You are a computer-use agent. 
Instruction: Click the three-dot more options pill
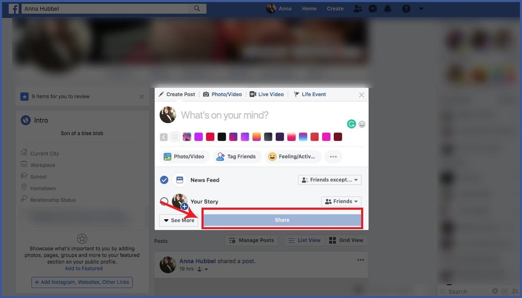pos(333,157)
